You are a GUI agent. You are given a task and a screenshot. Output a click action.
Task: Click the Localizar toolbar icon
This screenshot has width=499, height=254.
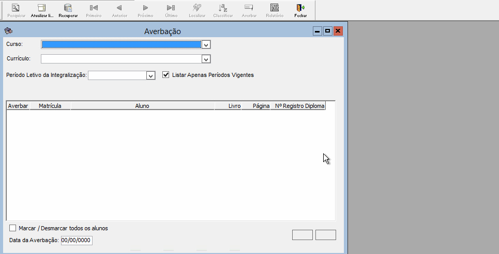pyautogui.click(x=197, y=8)
